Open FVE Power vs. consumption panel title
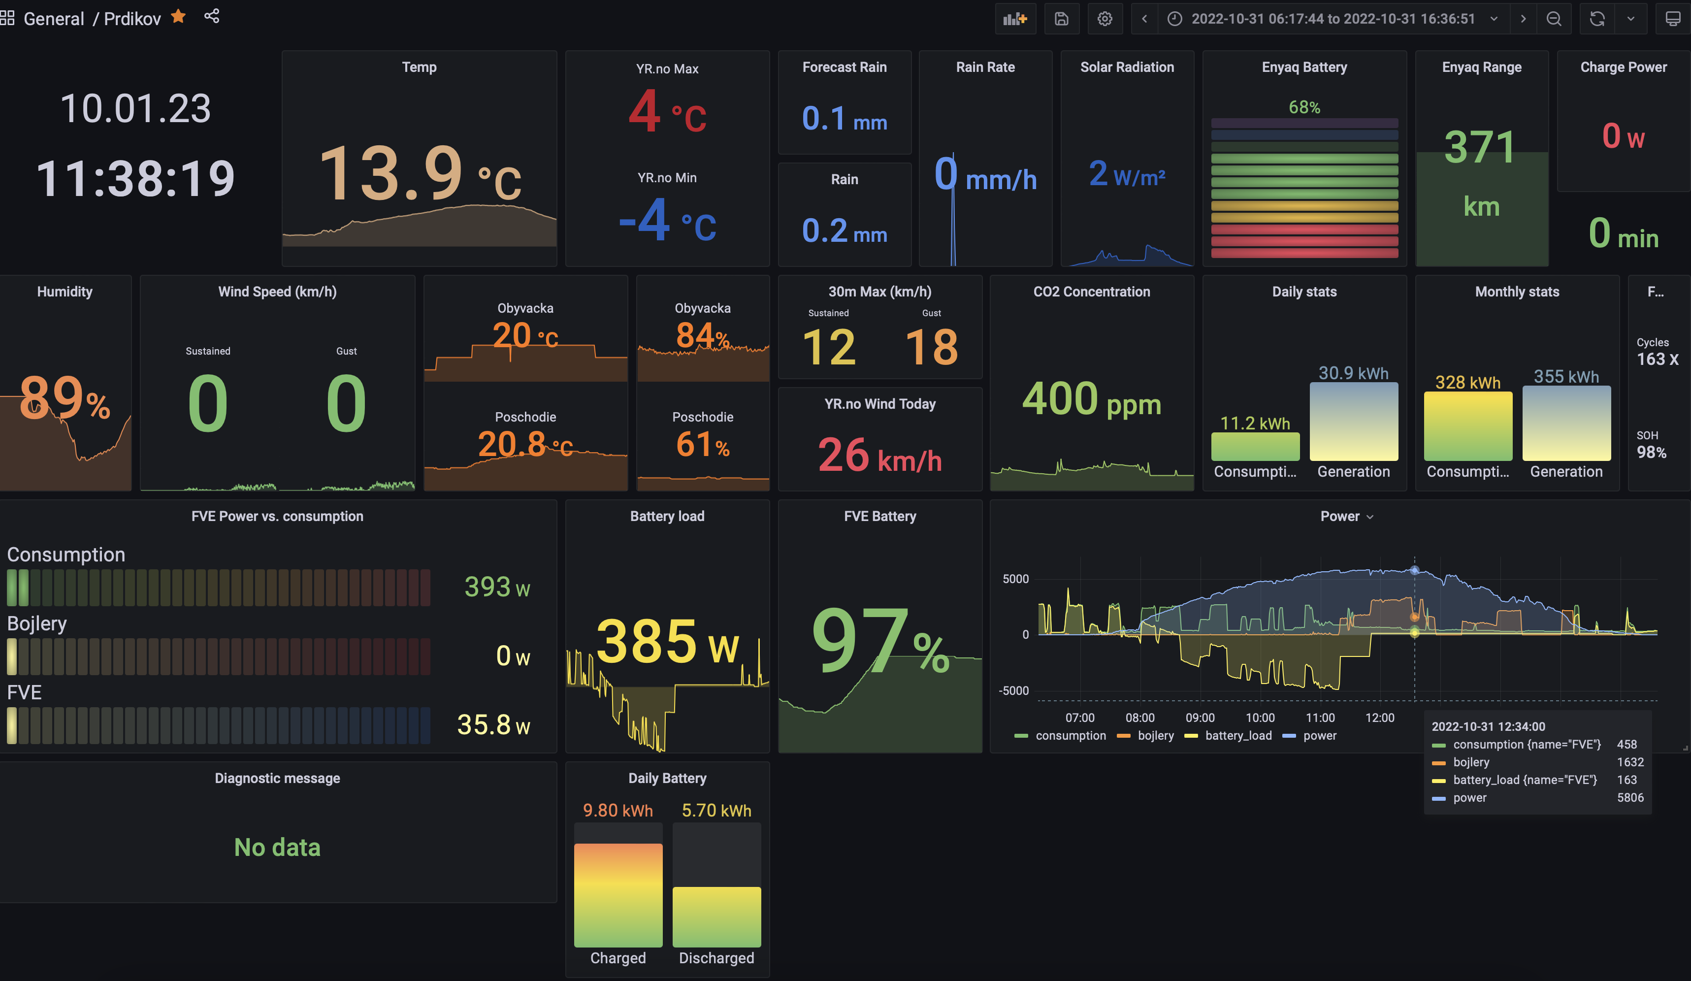The height and width of the screenshot is (981, 1691). click(277, 516)
